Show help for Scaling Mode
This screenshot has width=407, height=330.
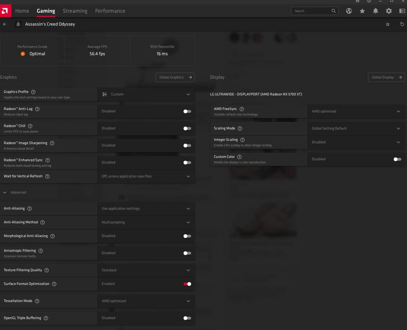coord(240,129)
